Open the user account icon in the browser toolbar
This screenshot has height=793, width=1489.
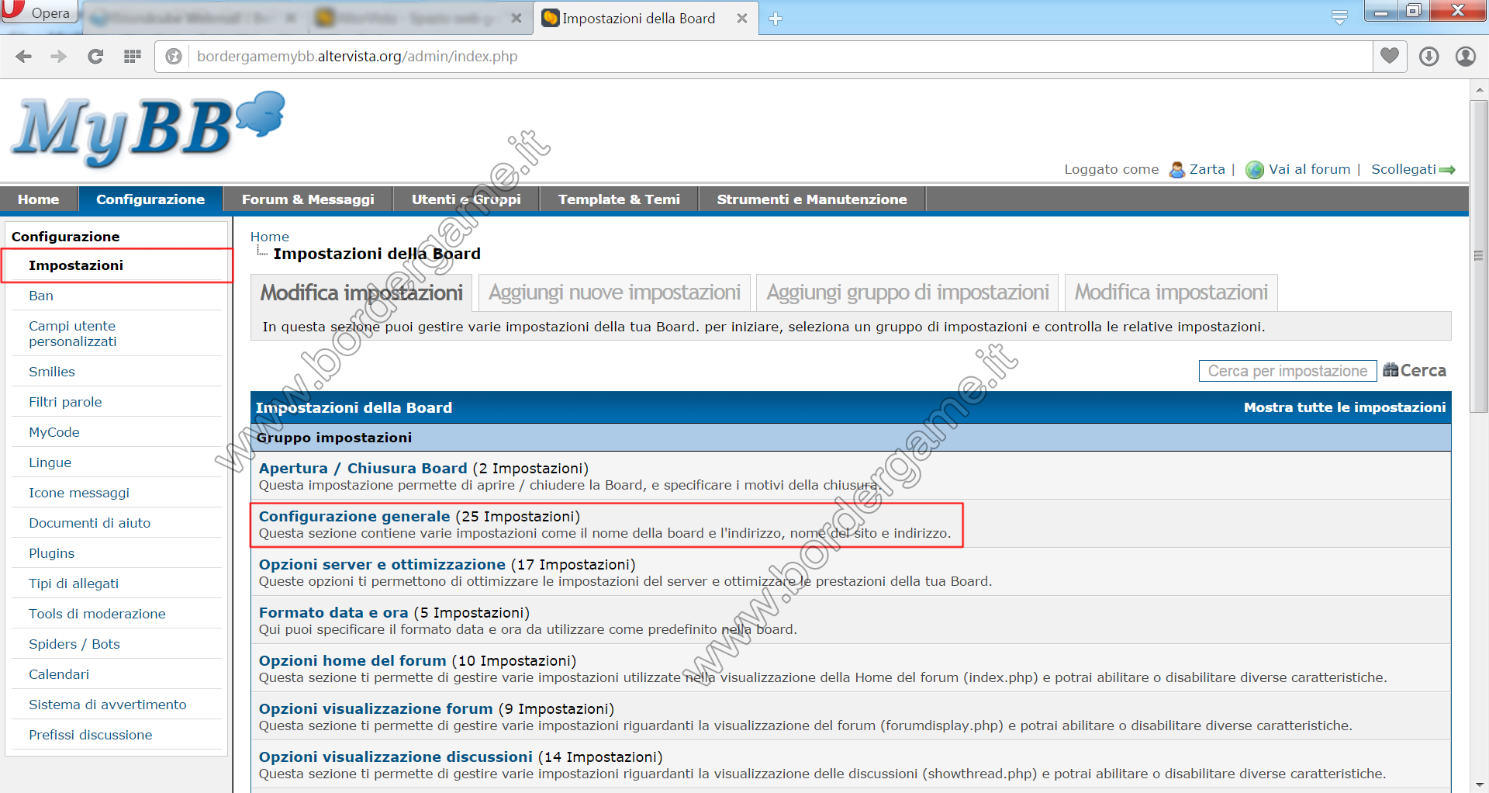(1465, 57)
